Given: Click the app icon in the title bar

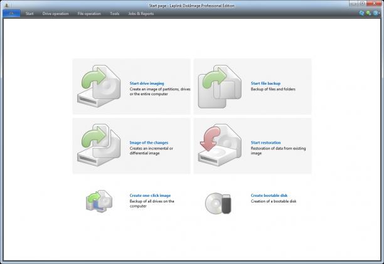Looking at the screenshot, I should [7, 5].
